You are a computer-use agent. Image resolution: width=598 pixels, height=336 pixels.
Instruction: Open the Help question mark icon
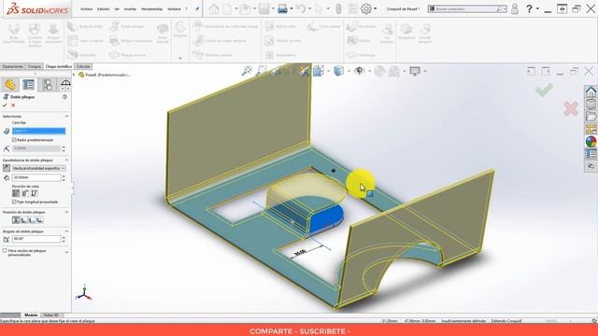coord(530,8)
